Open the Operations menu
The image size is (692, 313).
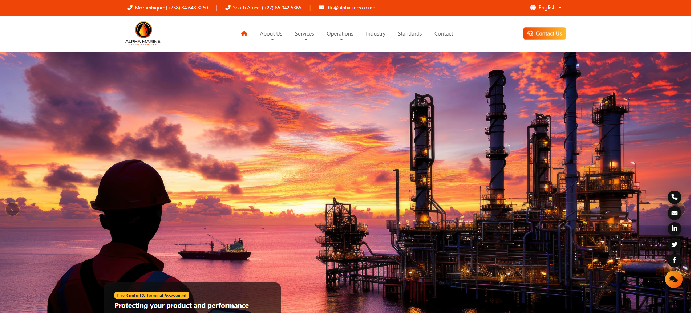click(340, 33)
